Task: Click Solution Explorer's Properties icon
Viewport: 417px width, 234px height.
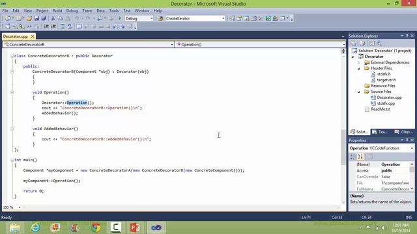Action: tap(353, 44)
